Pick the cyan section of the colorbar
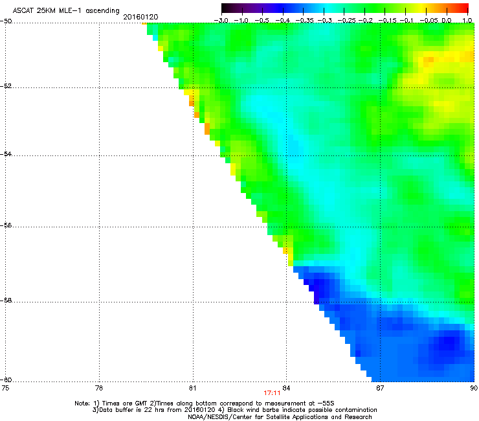The image size is (479, 421). [328, 8]
